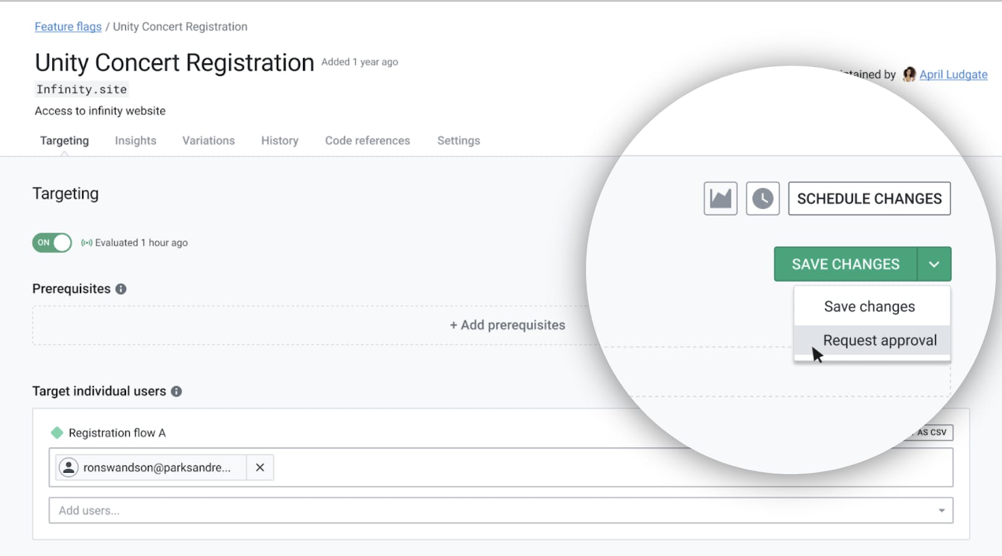The image size is (1002, 556).
Task: Follow the Feature flags breadcrumb link
Action: click(68, 27)
